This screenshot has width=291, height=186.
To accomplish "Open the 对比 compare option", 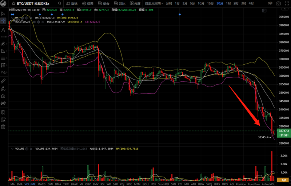I will [x=120, y=3].
